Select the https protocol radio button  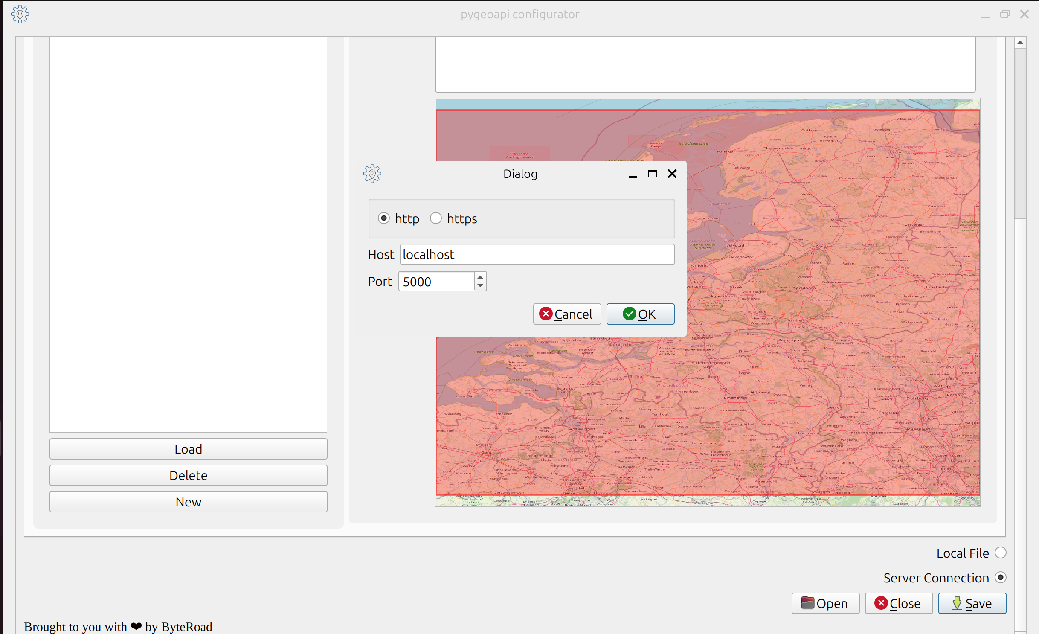(435, 218)
